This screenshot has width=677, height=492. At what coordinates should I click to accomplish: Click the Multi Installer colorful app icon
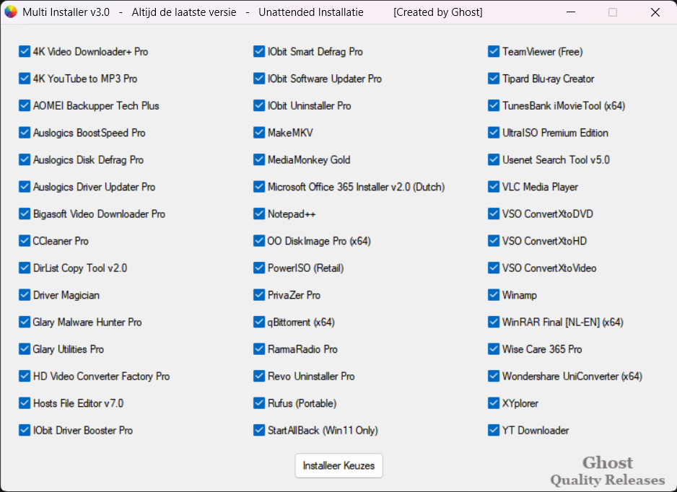(11, 12)
